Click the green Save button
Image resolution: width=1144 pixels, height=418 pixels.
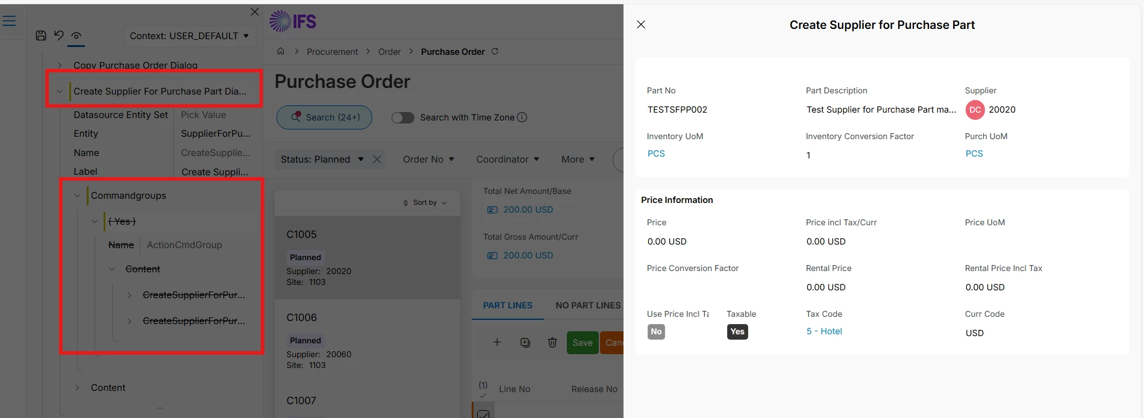click(583, 343)
